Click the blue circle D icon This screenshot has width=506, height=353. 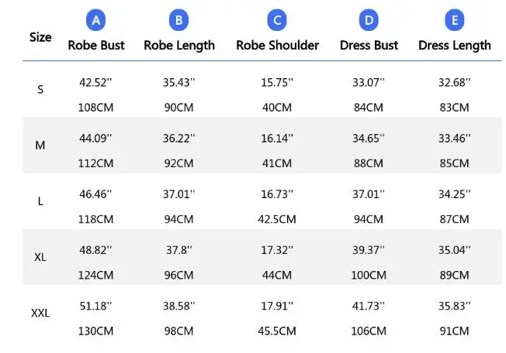click(369, 20)
